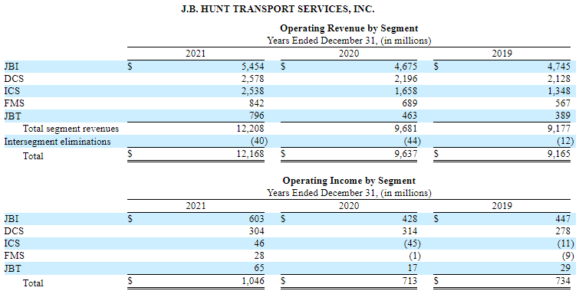The height and width of the screenshot is (294, 579).
Task: Select DCS 2020 operating income 314
Action: 410,231
